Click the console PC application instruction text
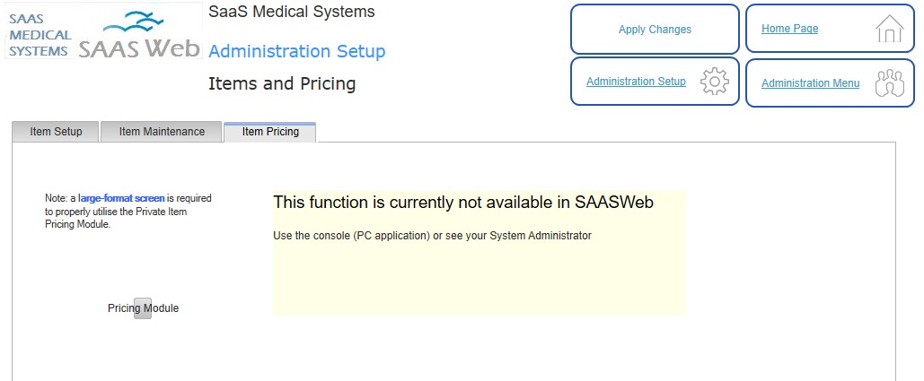 tap(432, 236)
